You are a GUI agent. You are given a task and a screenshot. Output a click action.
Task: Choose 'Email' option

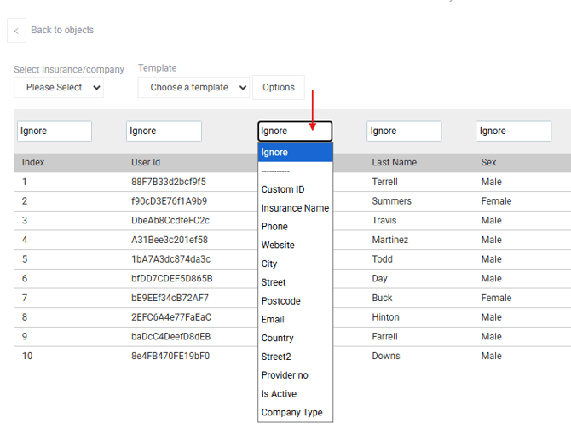coord(296,320)
